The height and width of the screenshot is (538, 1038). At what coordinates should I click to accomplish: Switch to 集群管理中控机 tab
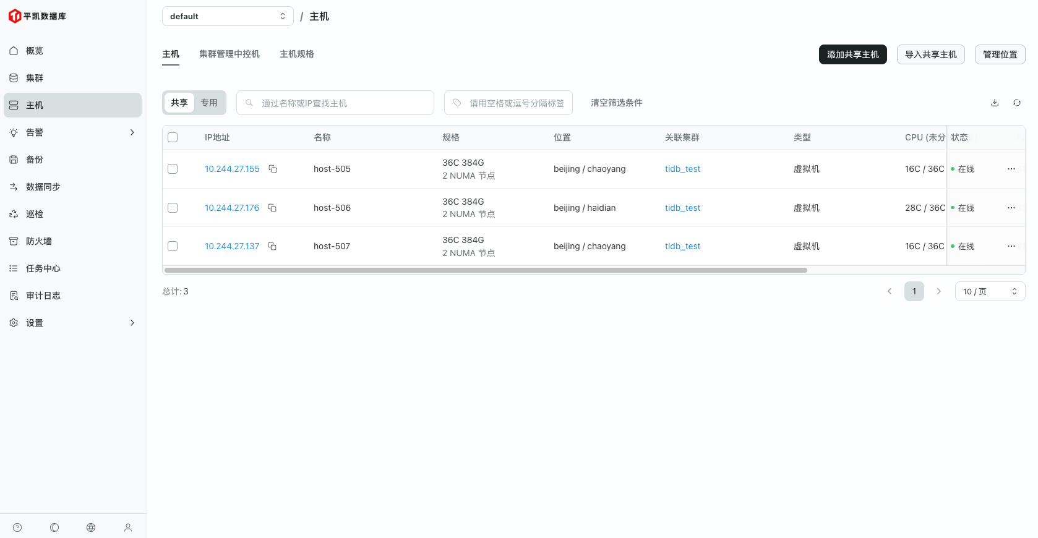[x=229, y=54]
